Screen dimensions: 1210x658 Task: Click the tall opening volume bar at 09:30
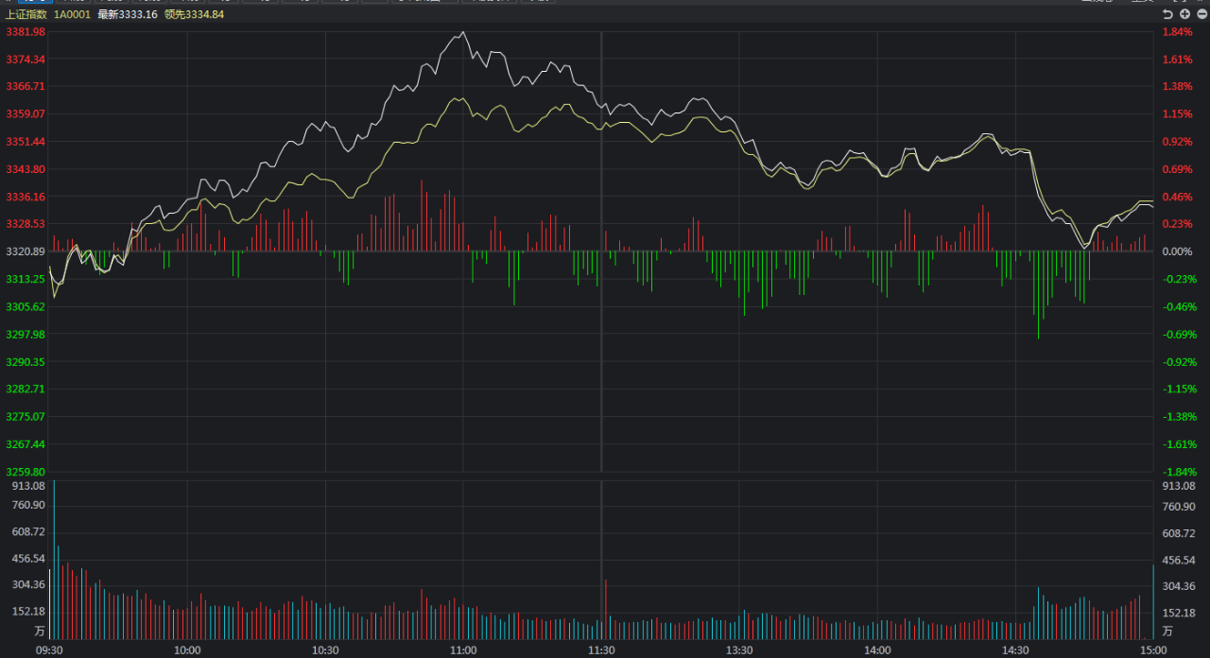pos(54,560)
